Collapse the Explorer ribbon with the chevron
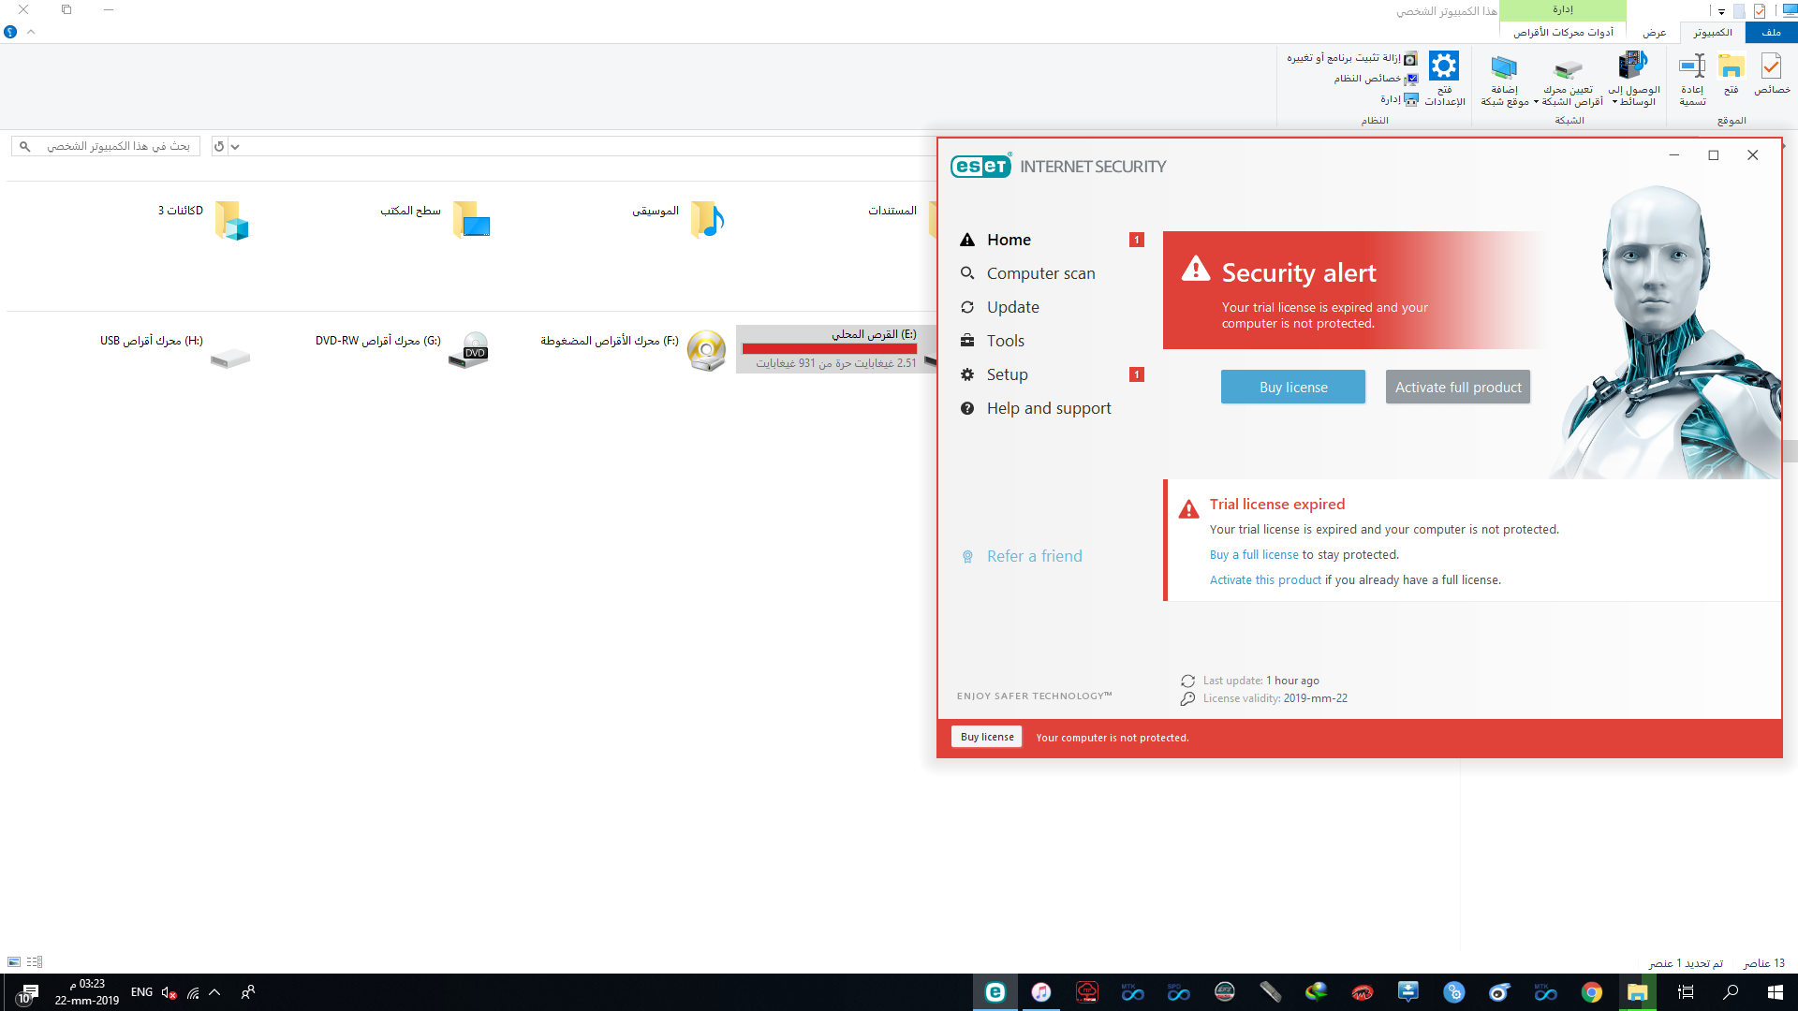Viewport: 1798px width, 1011px height. pyautogui.click(x=31, y=32)
